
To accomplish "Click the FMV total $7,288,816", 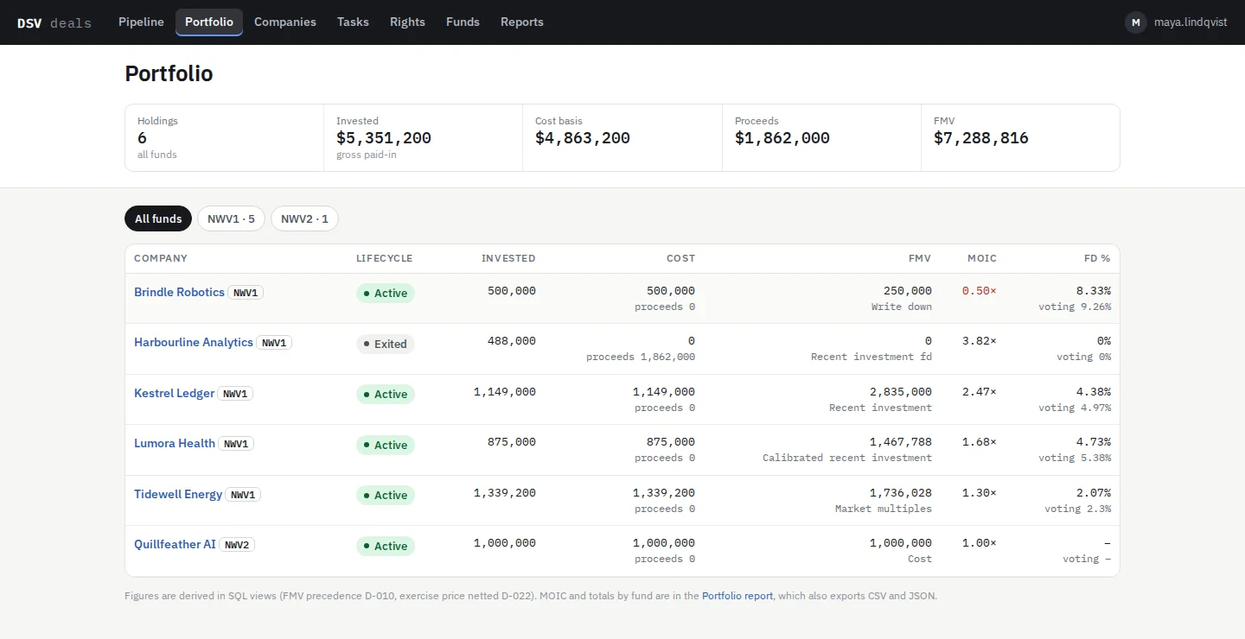I will [981, 138].
